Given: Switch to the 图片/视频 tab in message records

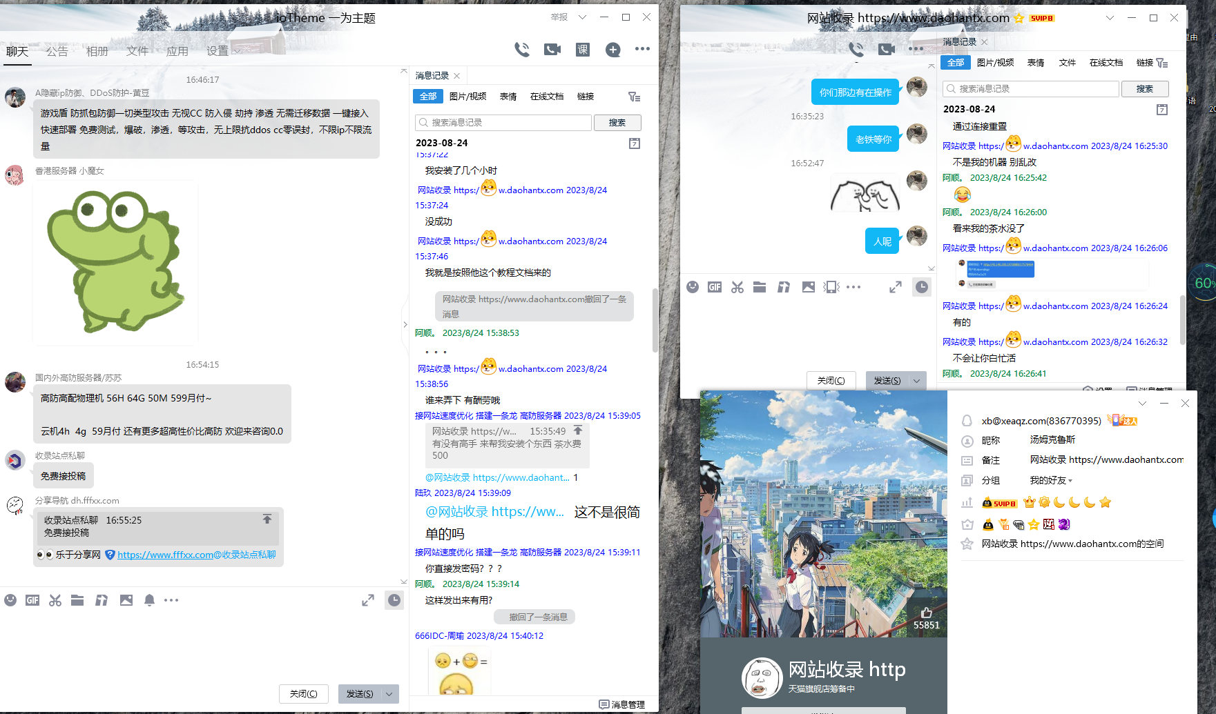Looking at the screenshot, I should pyautogui.click(x=468, y=96).
